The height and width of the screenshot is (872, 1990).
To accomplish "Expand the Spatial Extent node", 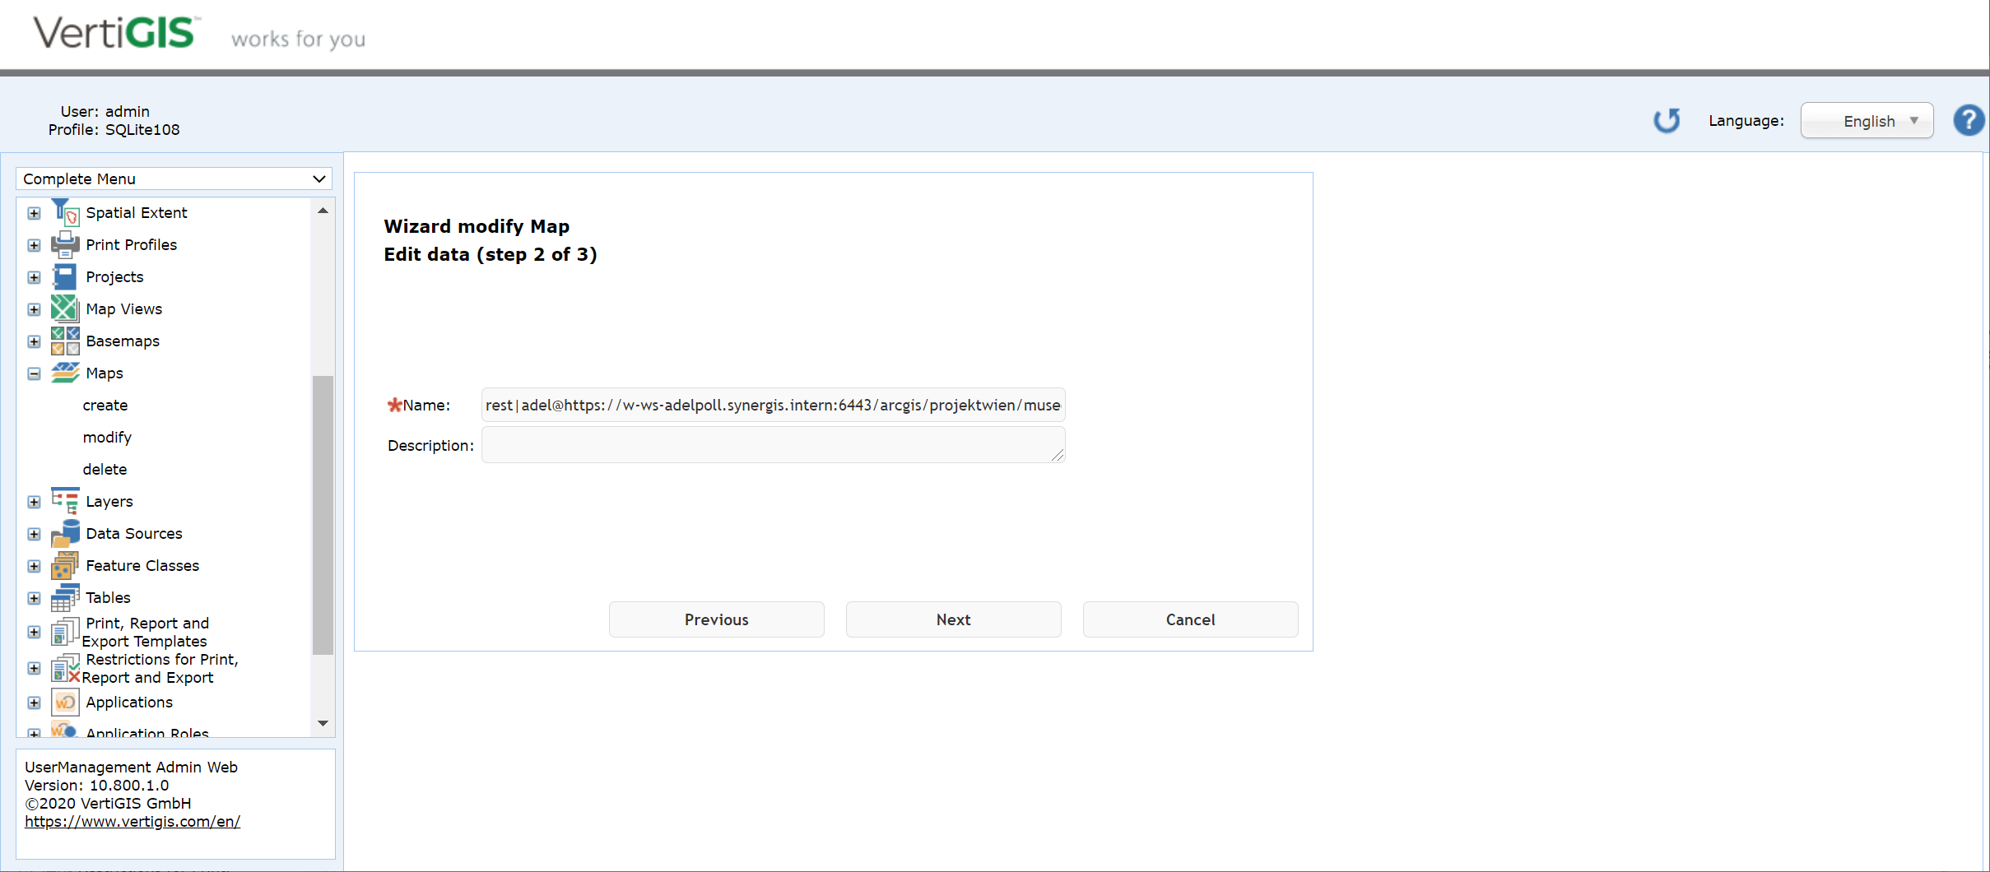I will 34,213.
